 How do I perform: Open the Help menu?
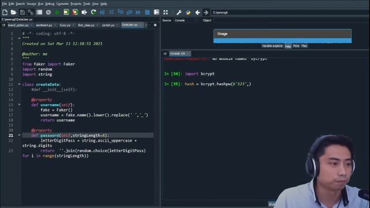pos(103,4)
